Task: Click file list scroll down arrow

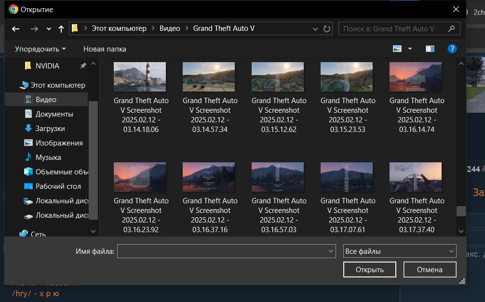Action: click(461, 231)
